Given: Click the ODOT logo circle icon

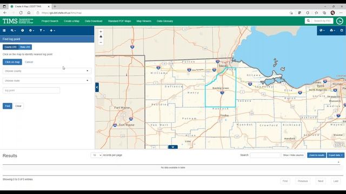Looking at the screenshot, I should (x=340, y=21).
